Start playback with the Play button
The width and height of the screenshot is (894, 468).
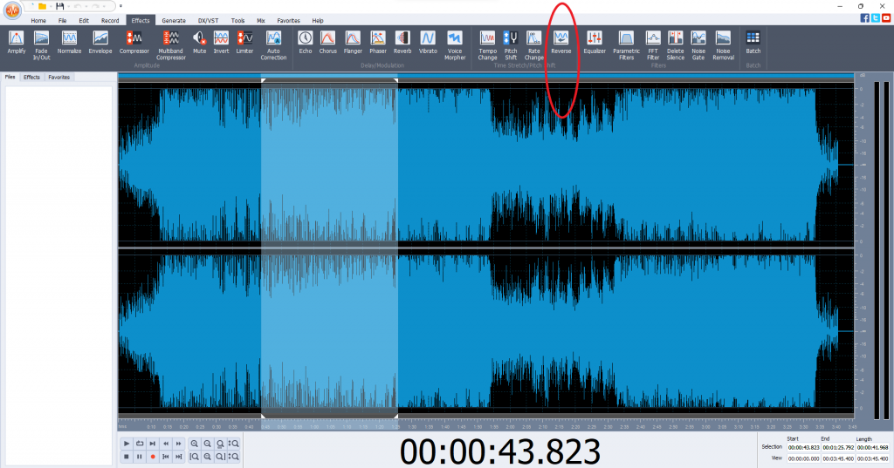[x=127, y=444]
